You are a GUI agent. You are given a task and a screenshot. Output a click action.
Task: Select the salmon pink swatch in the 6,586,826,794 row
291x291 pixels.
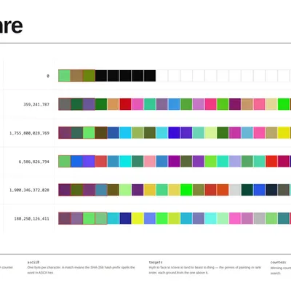tap(150, 162)
